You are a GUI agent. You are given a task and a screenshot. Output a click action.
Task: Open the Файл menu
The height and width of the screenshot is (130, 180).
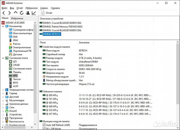tap(4, 8)
